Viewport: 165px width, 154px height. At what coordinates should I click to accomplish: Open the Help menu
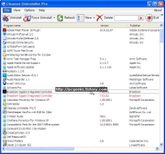pos(42,10)
